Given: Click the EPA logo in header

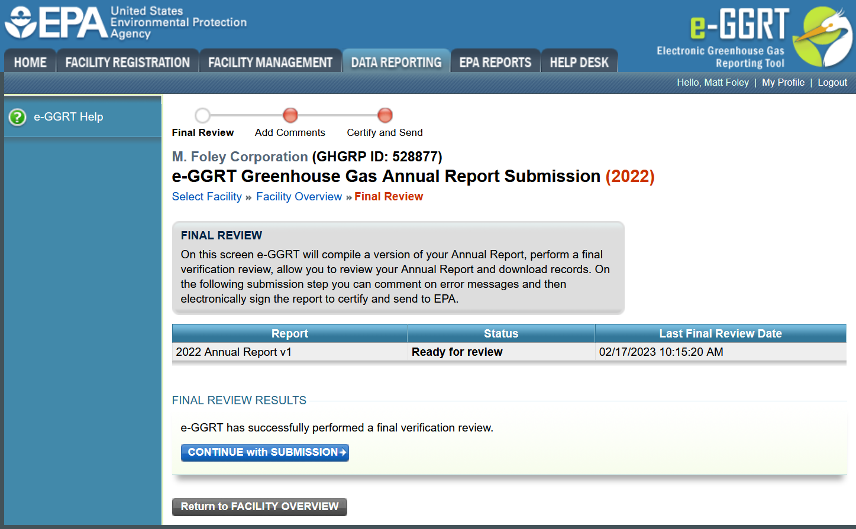Looking at the screenshot, I should click(x=125, y=22).
